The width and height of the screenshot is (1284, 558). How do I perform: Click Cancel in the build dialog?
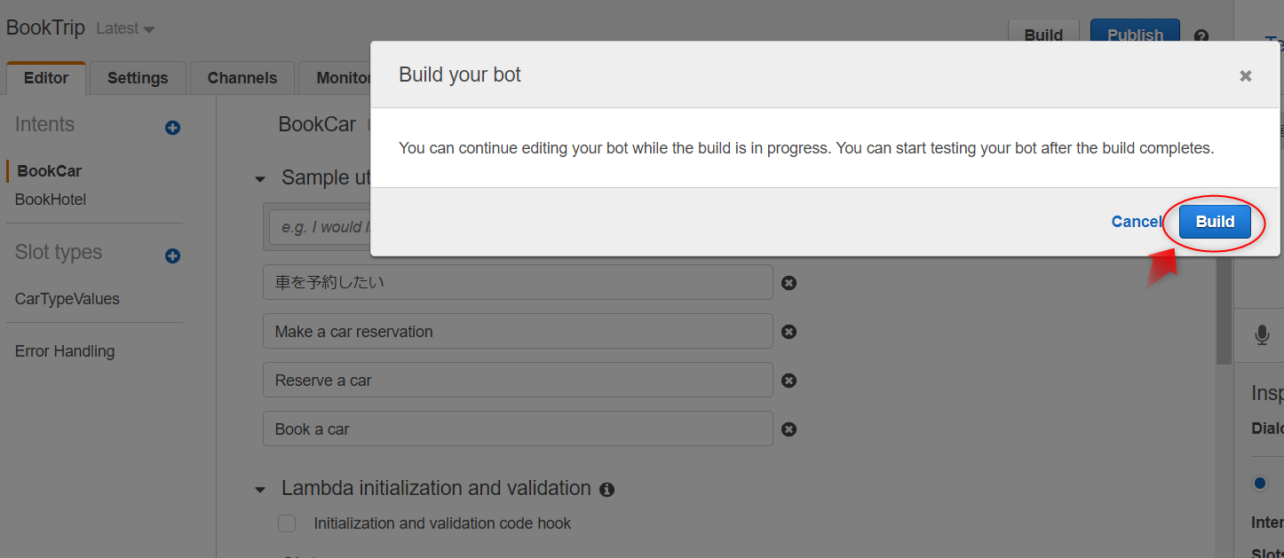tap(1136, 222)
